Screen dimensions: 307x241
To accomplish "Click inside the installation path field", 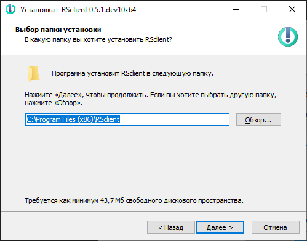I will coord(127,120).
